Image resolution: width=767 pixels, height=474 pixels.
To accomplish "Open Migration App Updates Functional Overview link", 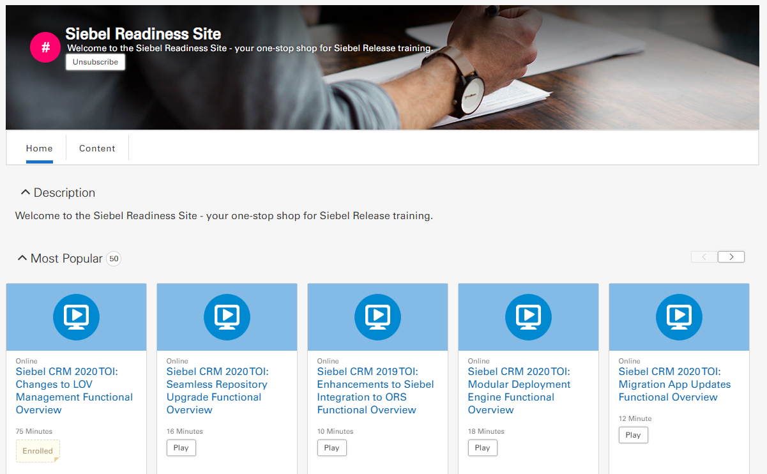I will [674, 384].
